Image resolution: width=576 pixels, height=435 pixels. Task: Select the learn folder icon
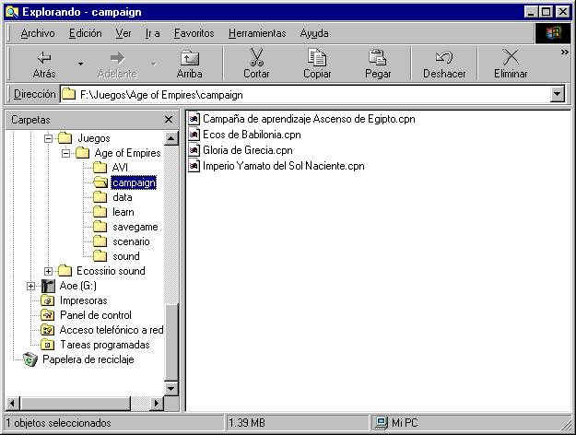point(100,212)
